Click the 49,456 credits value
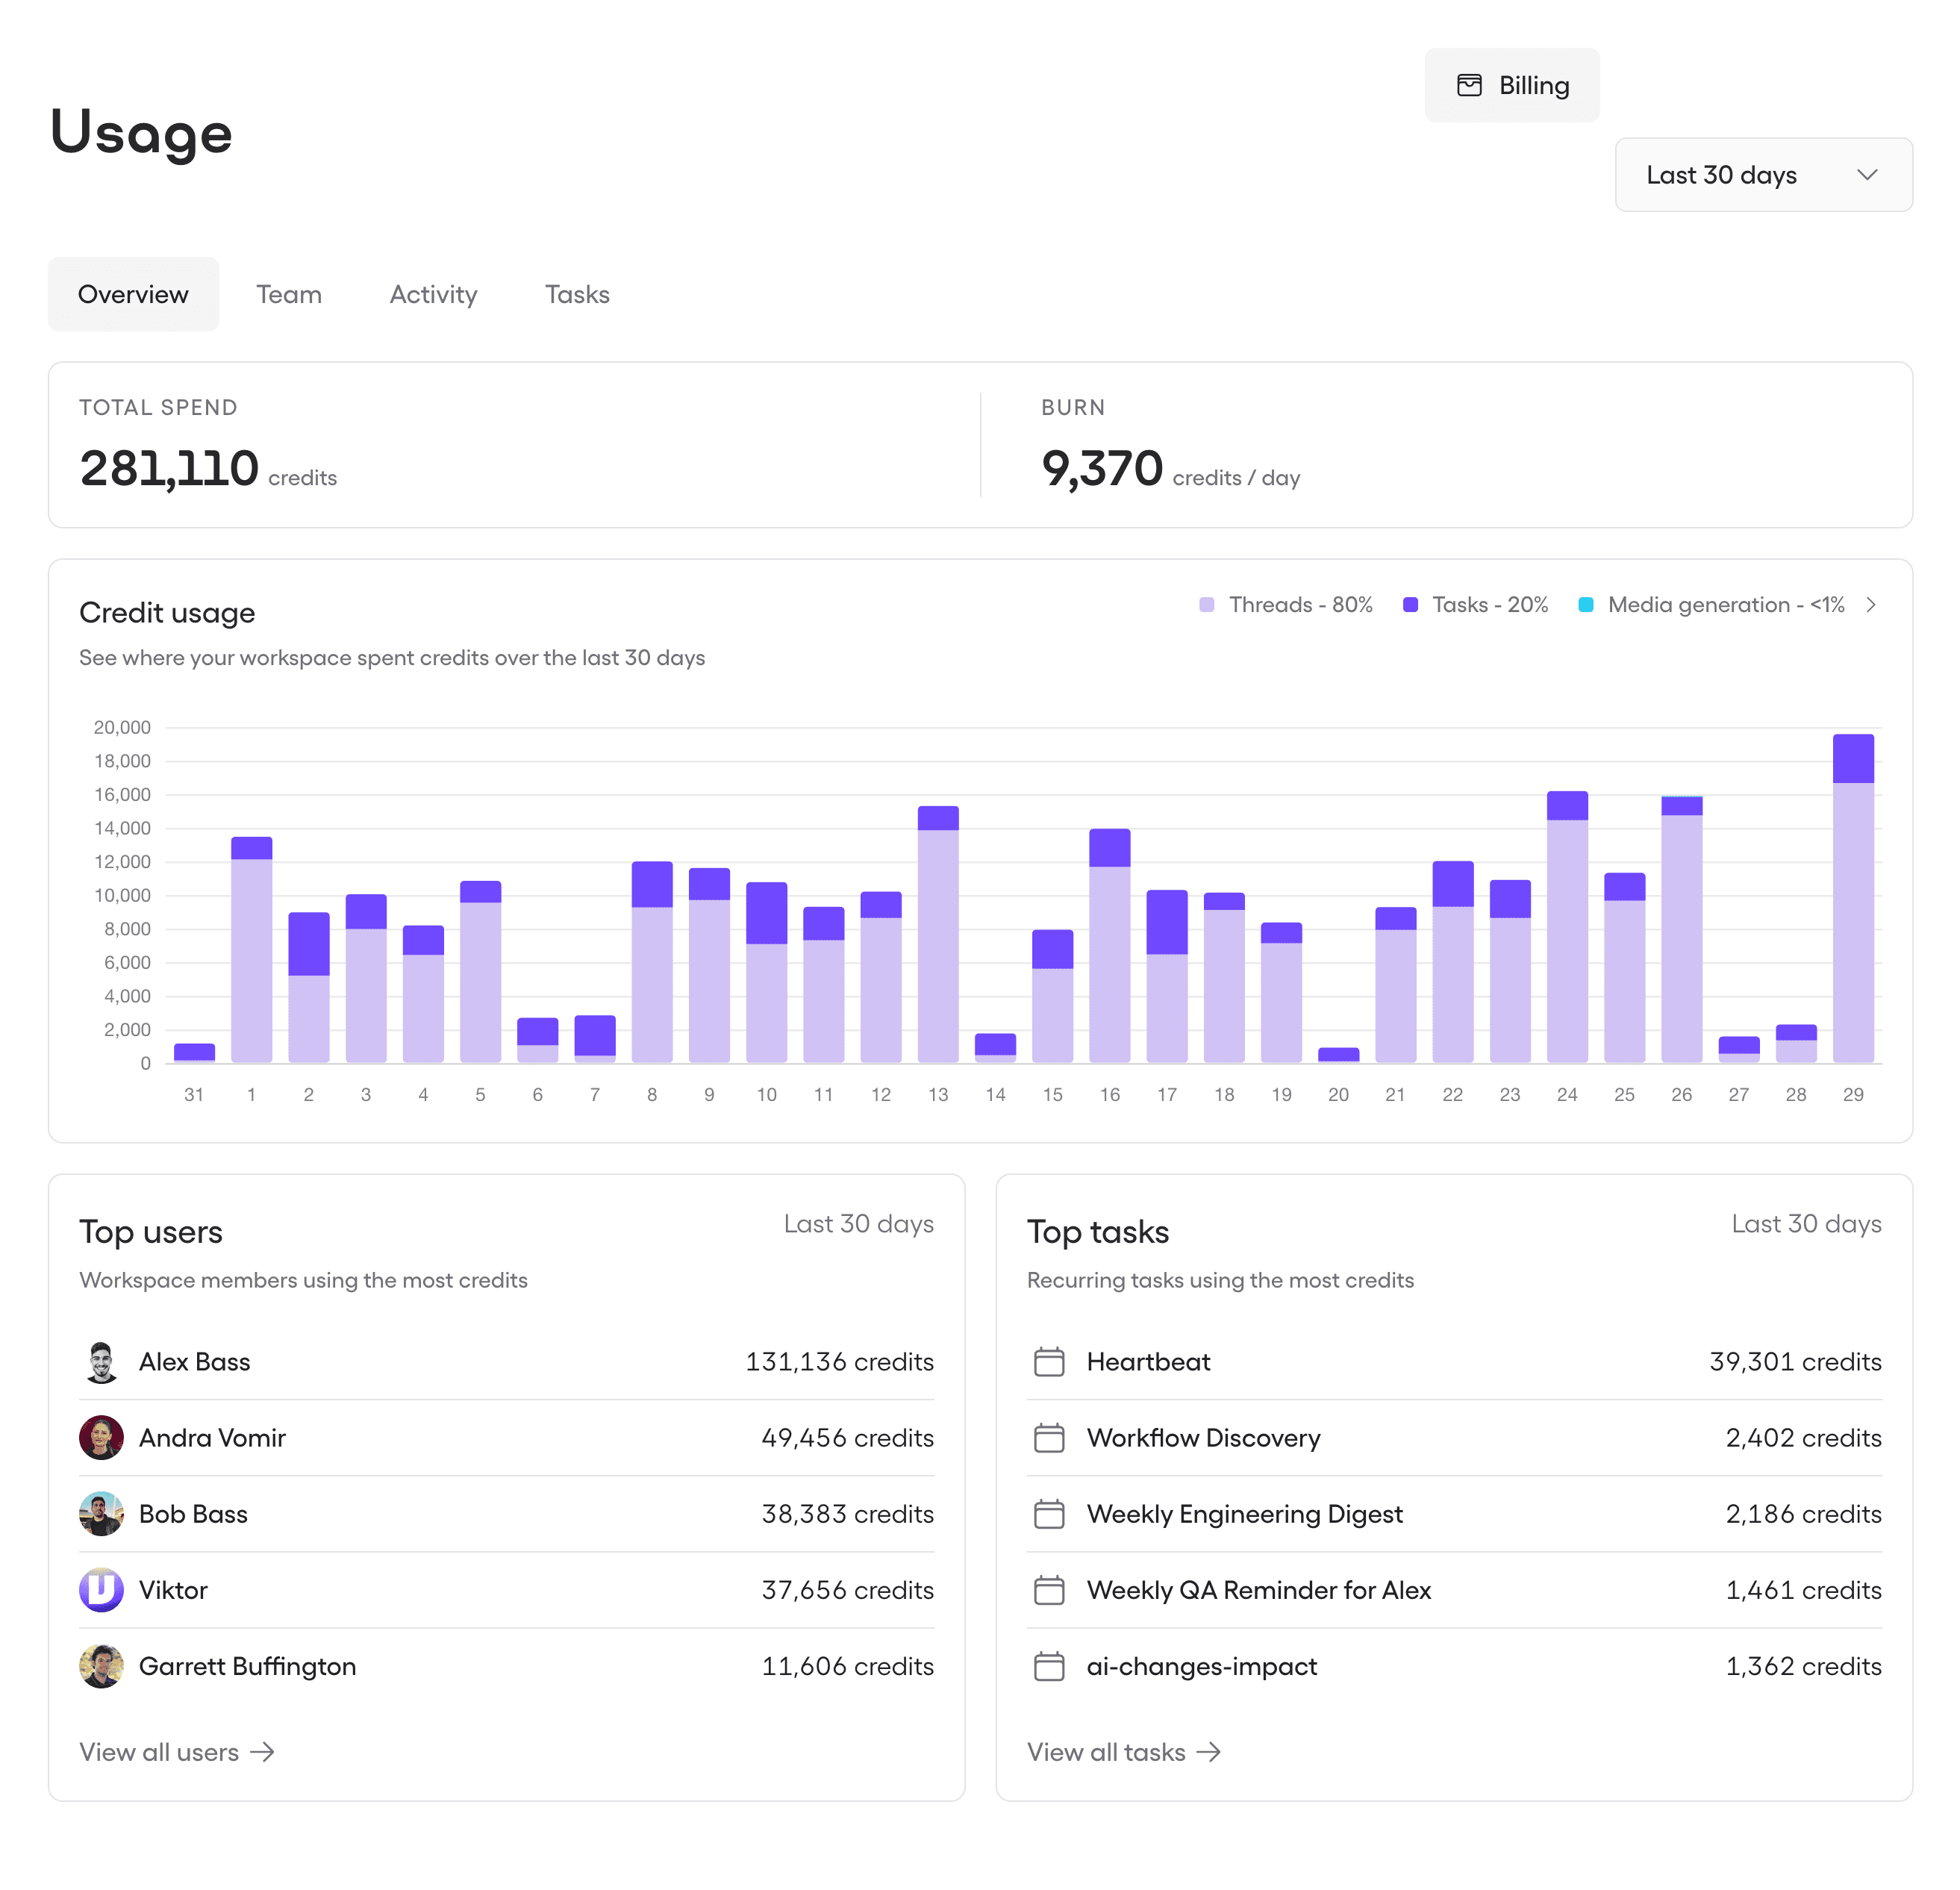Viewport: 1960px width, 1890px height. click(x=847, y=1438)
